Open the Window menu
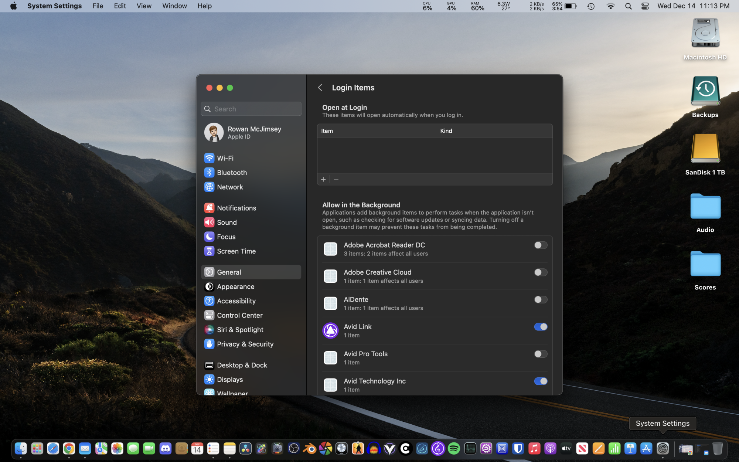Screen dimensions: 739x462 (x=174, y=6)
